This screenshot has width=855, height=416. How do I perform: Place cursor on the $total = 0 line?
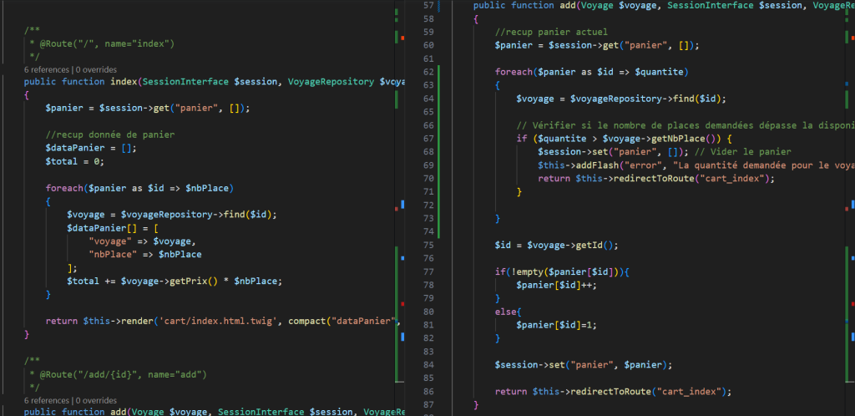74,162
